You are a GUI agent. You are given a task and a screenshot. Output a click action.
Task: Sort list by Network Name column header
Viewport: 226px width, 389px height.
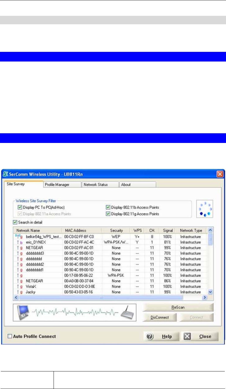37,231
